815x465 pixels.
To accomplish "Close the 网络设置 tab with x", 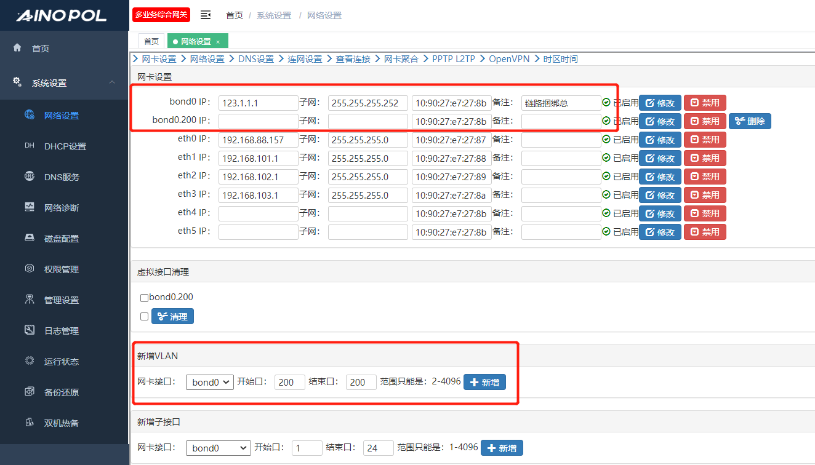I will 218,42.
